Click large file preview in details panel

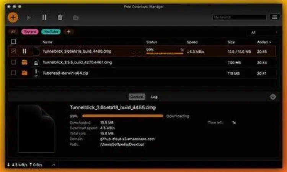point(36,129)
